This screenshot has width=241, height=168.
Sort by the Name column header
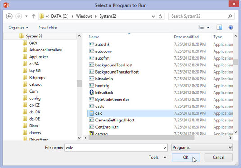[x=94, y=37]
